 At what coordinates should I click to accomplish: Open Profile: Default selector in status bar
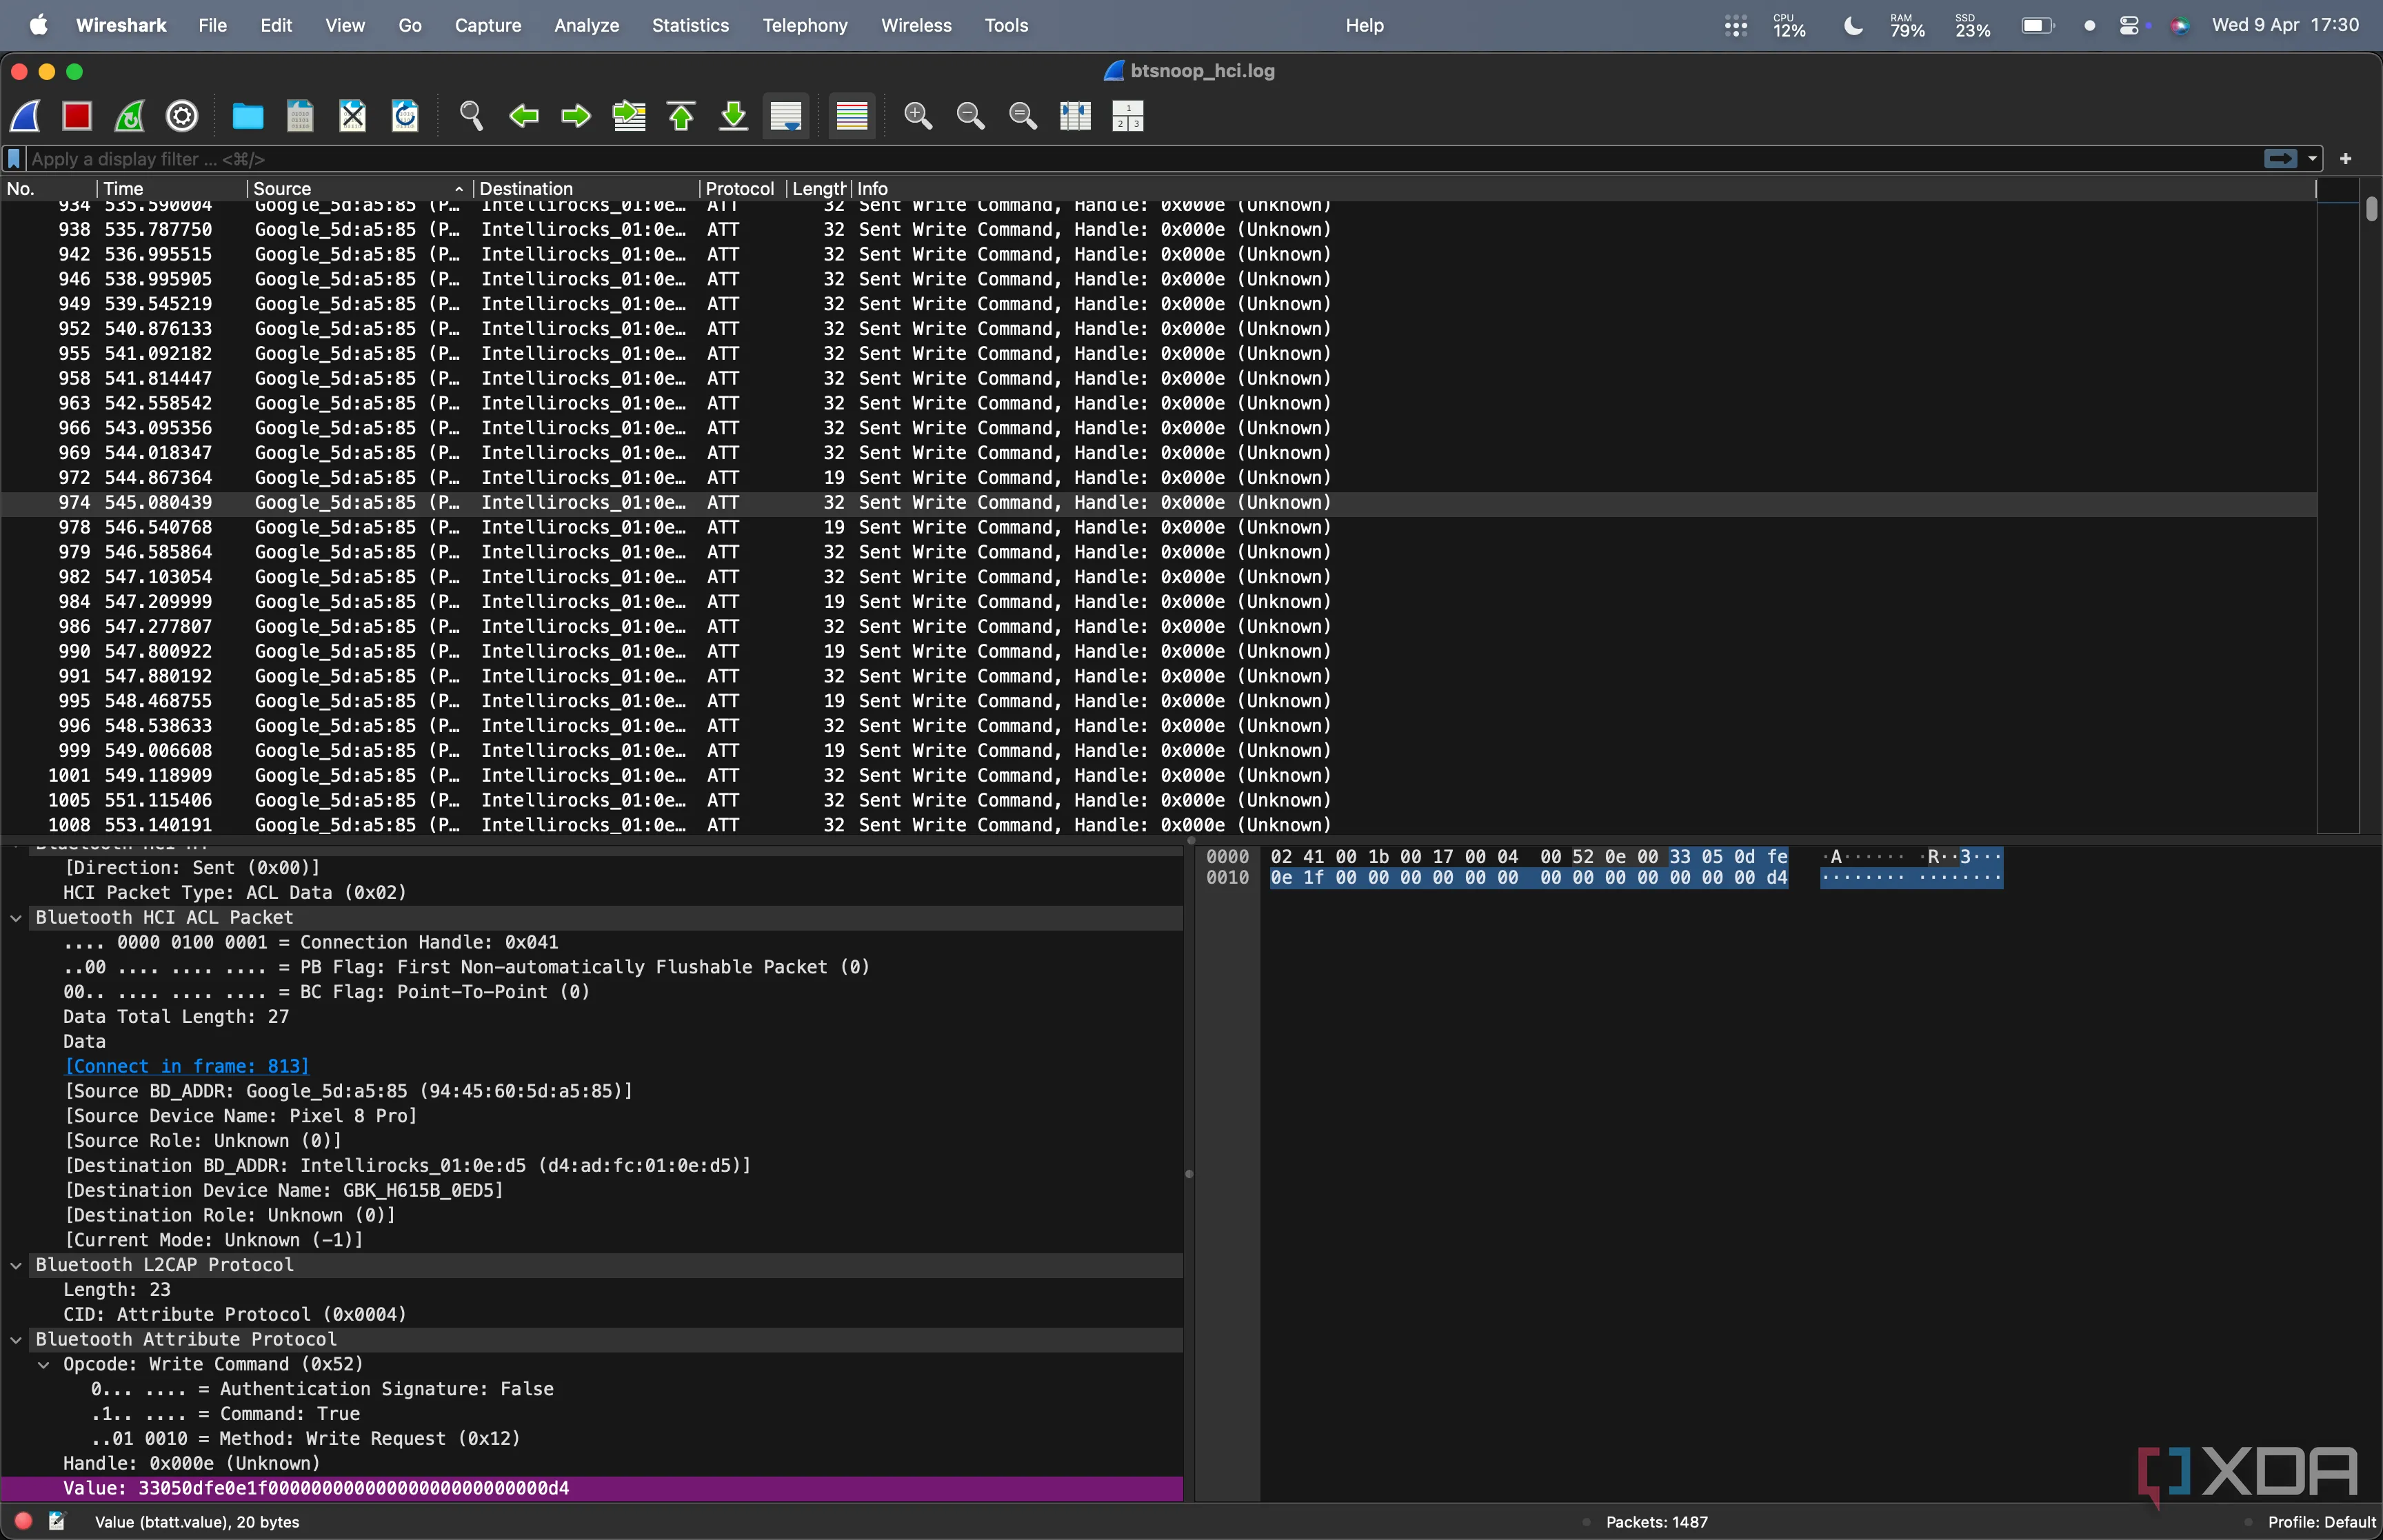[x=2321, y=1522]
